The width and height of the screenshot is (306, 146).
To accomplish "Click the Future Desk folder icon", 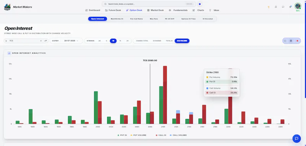I will (x=106, y=10).
